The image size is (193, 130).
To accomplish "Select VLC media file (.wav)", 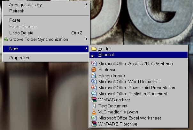I will [138, 112].
